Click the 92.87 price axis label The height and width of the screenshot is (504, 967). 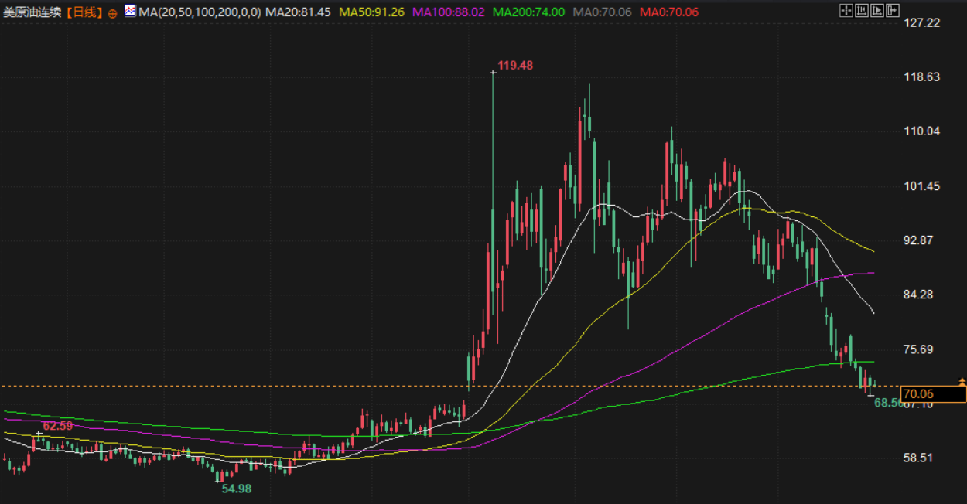click(x=920, y=240)
